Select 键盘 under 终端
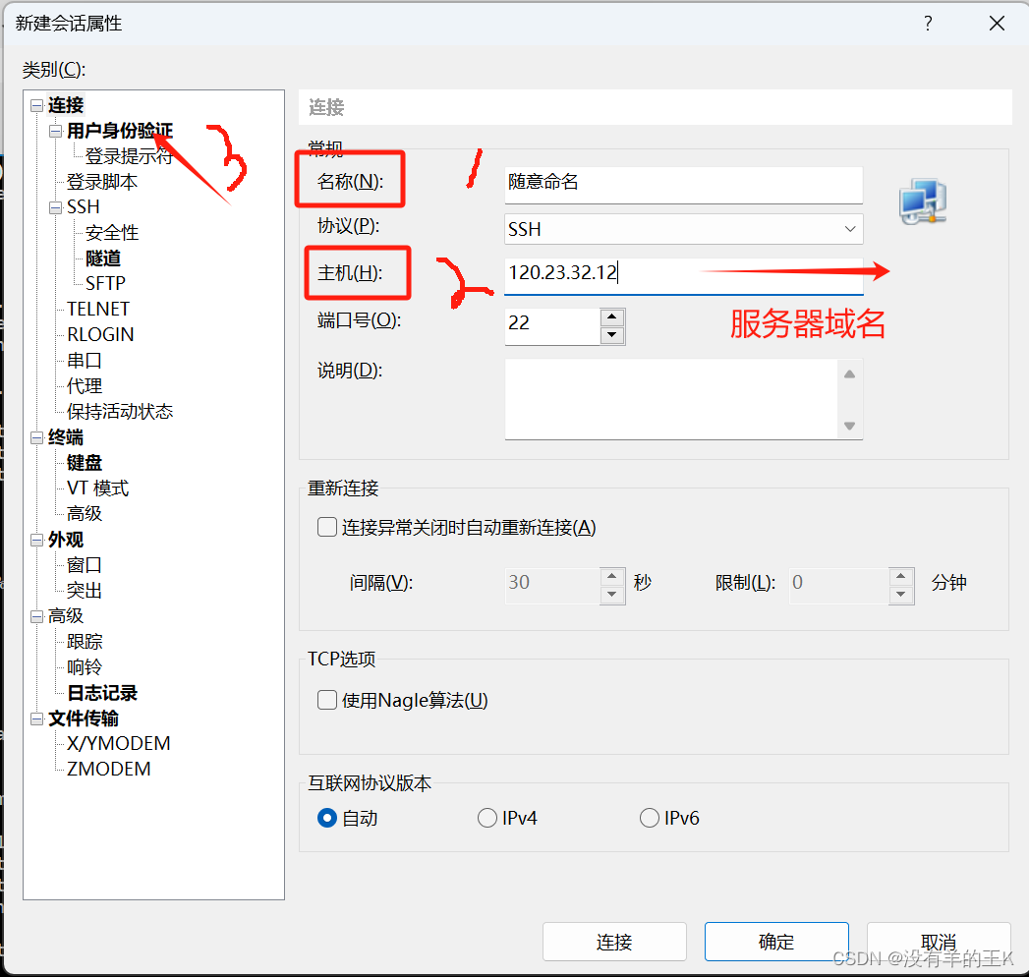The image size is (1029, 977). click(x=84, y=463)
